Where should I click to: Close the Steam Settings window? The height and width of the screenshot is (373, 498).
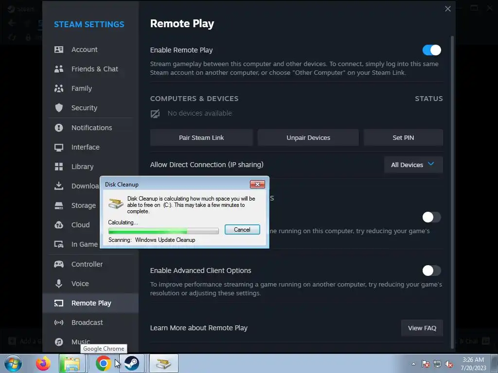point(448,9)
